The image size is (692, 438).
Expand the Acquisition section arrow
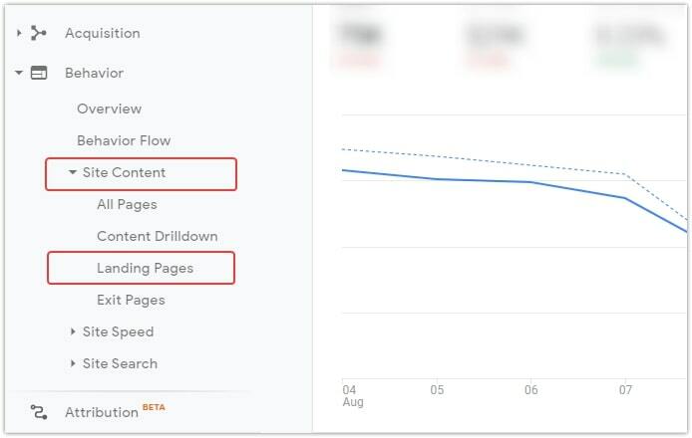19,33
